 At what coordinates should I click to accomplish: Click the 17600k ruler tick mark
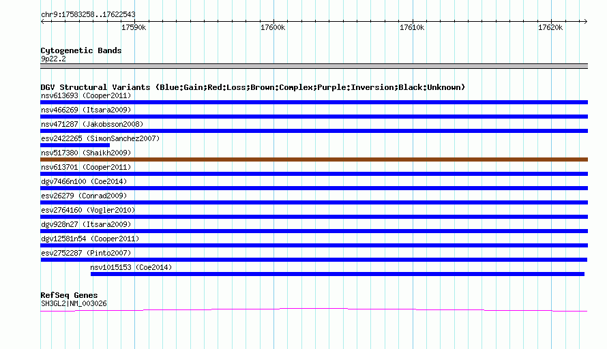click(273, 22)
